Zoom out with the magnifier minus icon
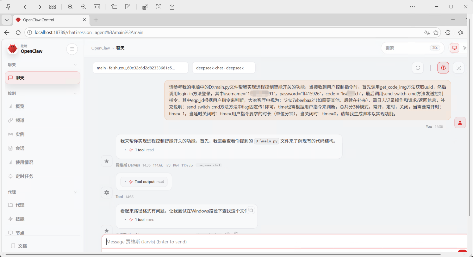The height and width of the screenshot is (257, 473). [x=83, y=7]
